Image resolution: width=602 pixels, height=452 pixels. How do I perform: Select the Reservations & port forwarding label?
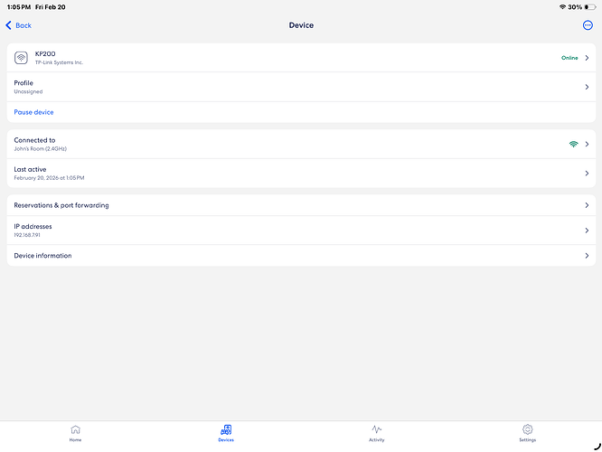pos(61,205)
